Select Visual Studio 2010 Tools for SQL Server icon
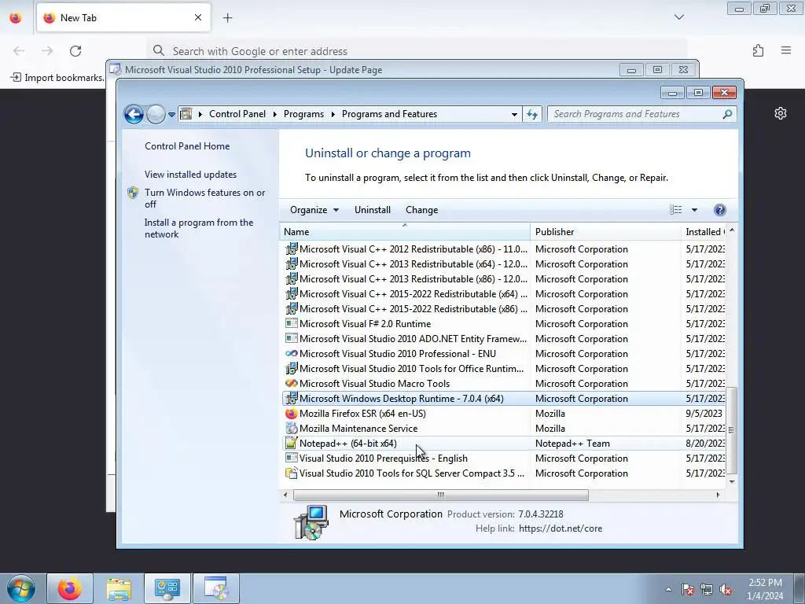 point(291,473)
